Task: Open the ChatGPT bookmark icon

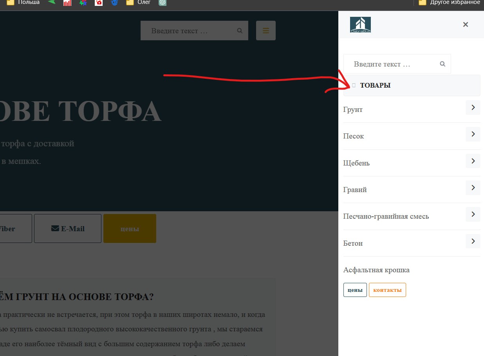Action: coord(163,3)
